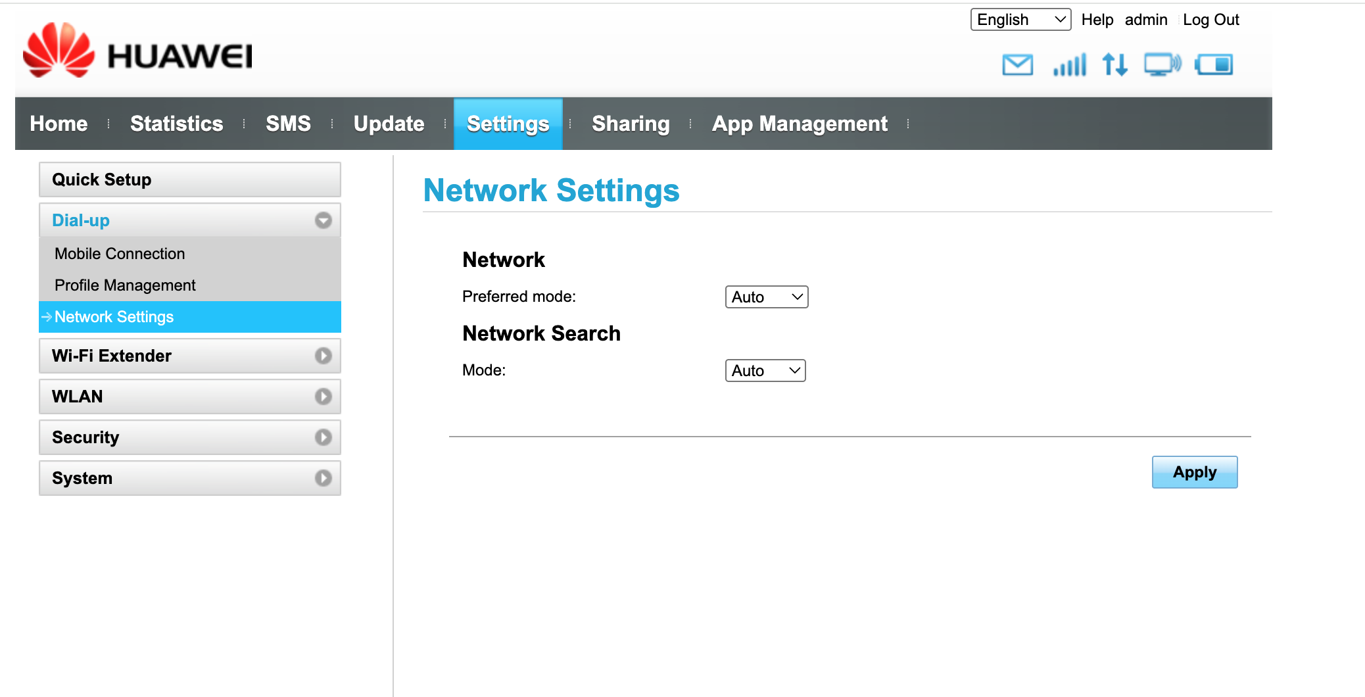Open the English language dropdown

click(1020, 20)
